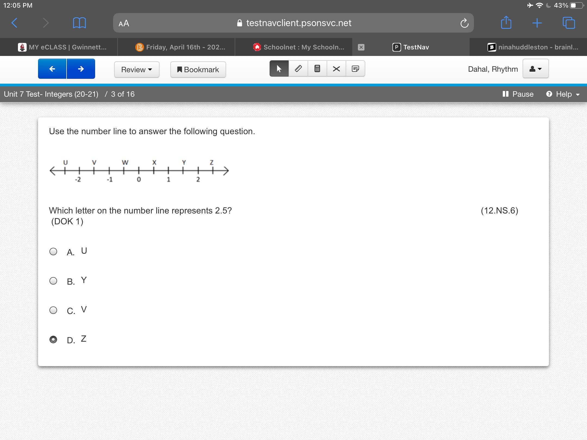Switch to the MY eCLASS tab

pos(63,47)
